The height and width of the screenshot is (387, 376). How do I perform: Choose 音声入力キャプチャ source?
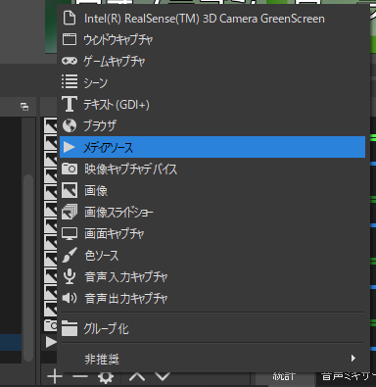click(x=212, y=276)
